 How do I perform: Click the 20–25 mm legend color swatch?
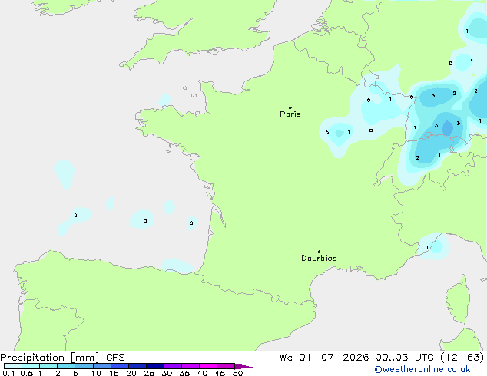(x=137, y=366)
